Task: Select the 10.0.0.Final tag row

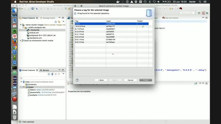Action: coord(112,27)
